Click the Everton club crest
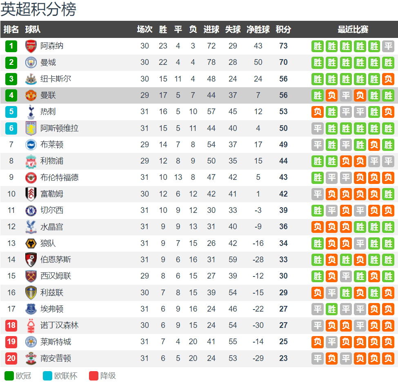 click(31, 309)
